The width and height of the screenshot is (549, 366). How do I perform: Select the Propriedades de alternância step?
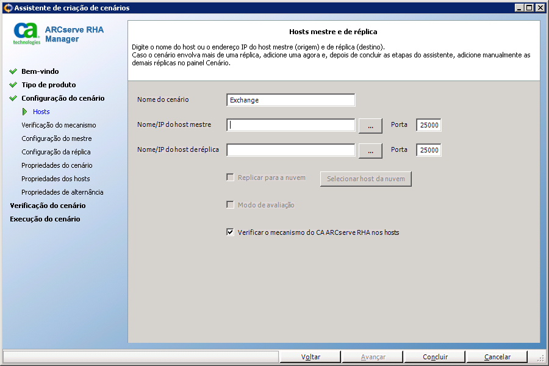coord(62,192)
